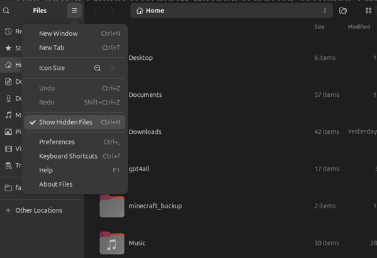Click Home label in path bar
This screenshot has width=377, height=258.
155,11
